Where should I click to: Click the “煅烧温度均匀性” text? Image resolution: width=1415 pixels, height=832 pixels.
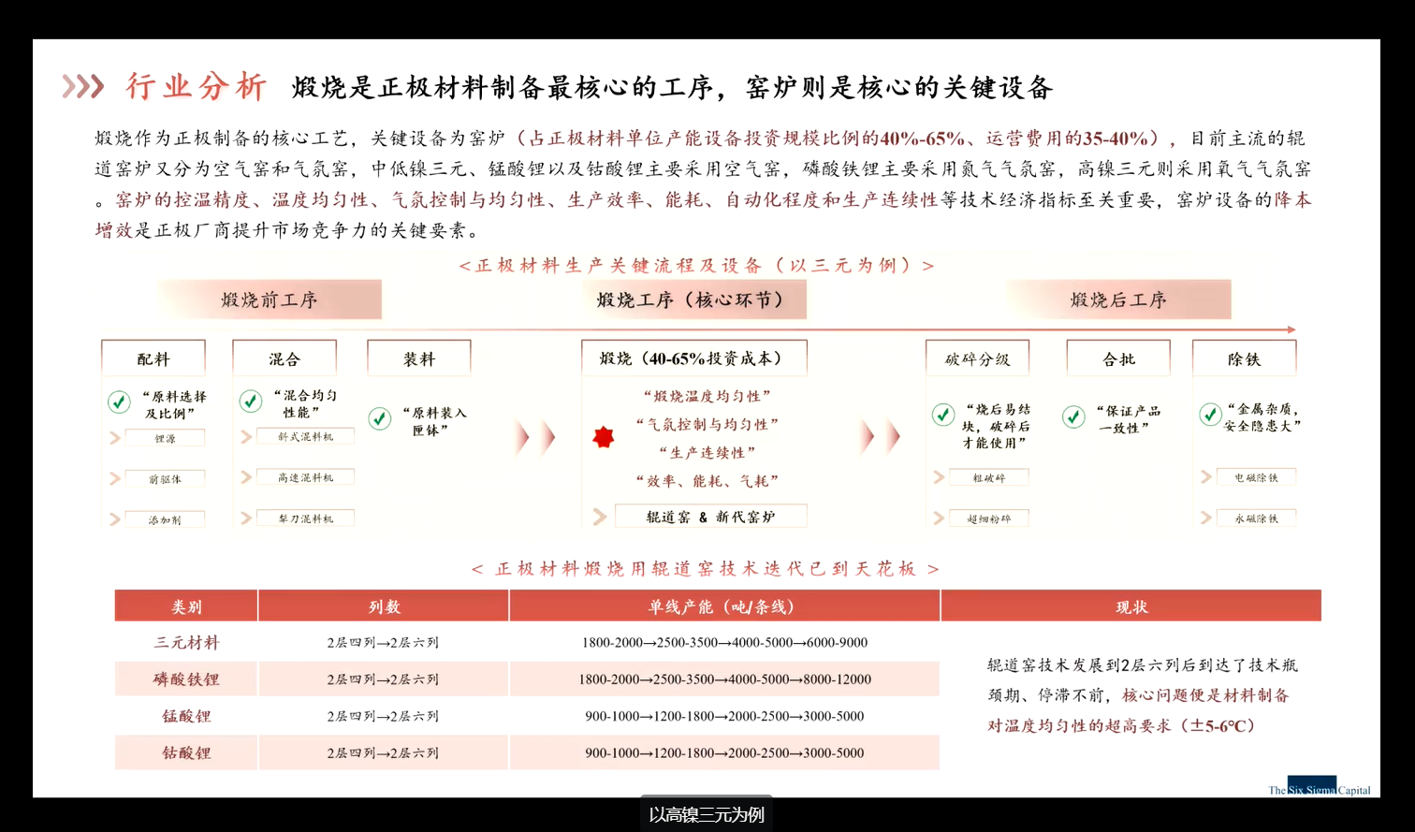click(x=707, y=396)
